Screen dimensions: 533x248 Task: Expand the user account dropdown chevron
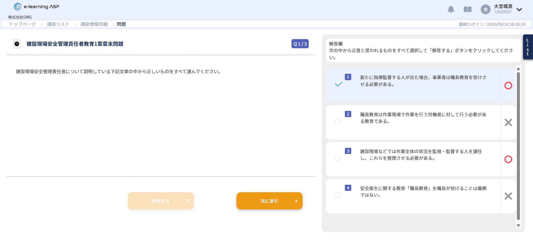click(x=519, y=10)
